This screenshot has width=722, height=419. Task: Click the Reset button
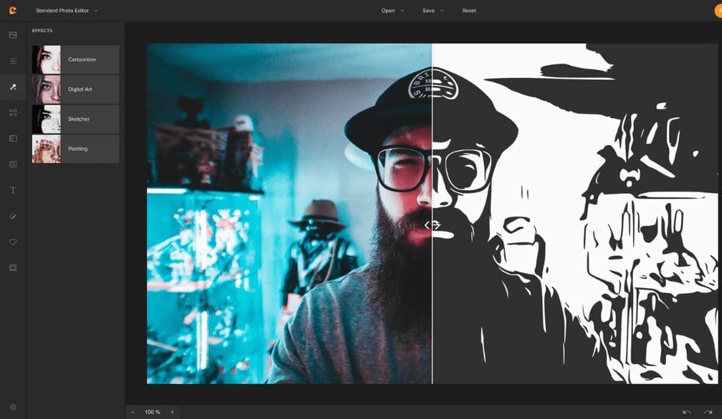tap(469, 10)
